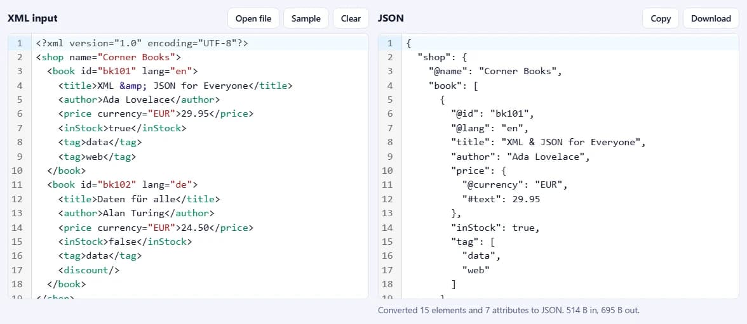This screenshot has height=324, width=747.
Task: Click the "book": [ JSON line
Action: pos(453,86)
